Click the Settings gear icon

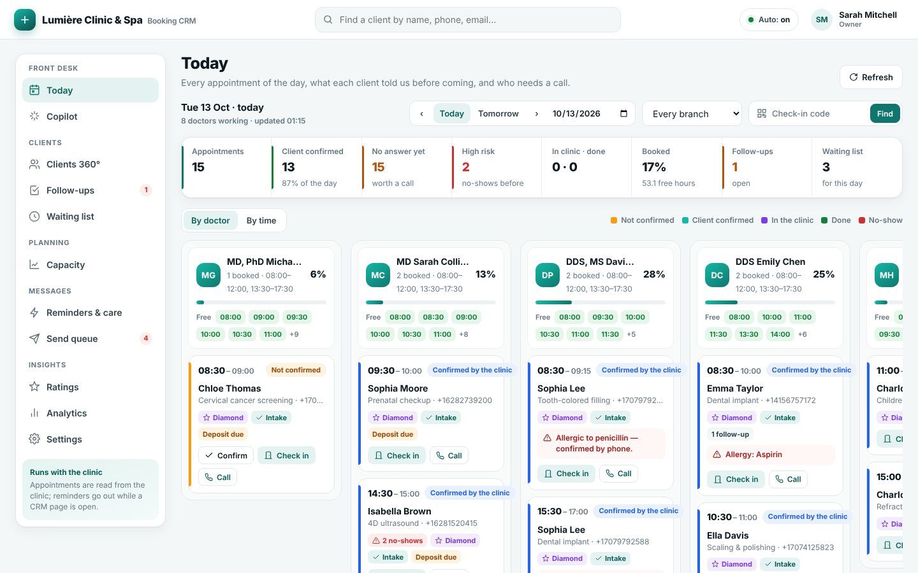[x=34, y=439]
